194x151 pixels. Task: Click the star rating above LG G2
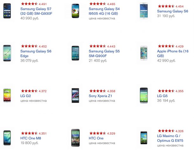coord(29,91)
